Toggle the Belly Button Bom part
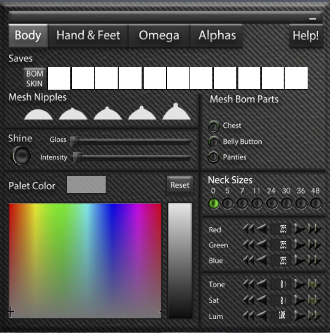 213,142
